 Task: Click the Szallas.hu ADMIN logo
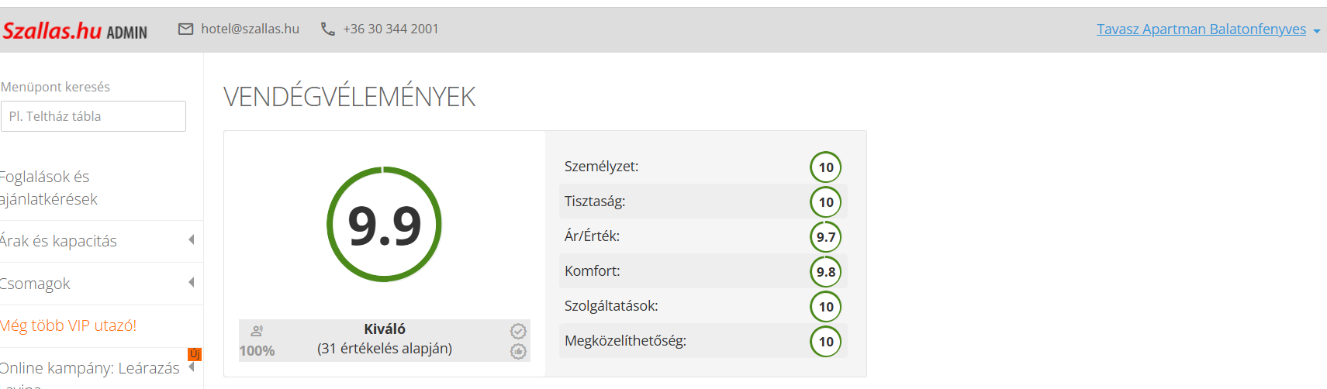tap(74, 31)
